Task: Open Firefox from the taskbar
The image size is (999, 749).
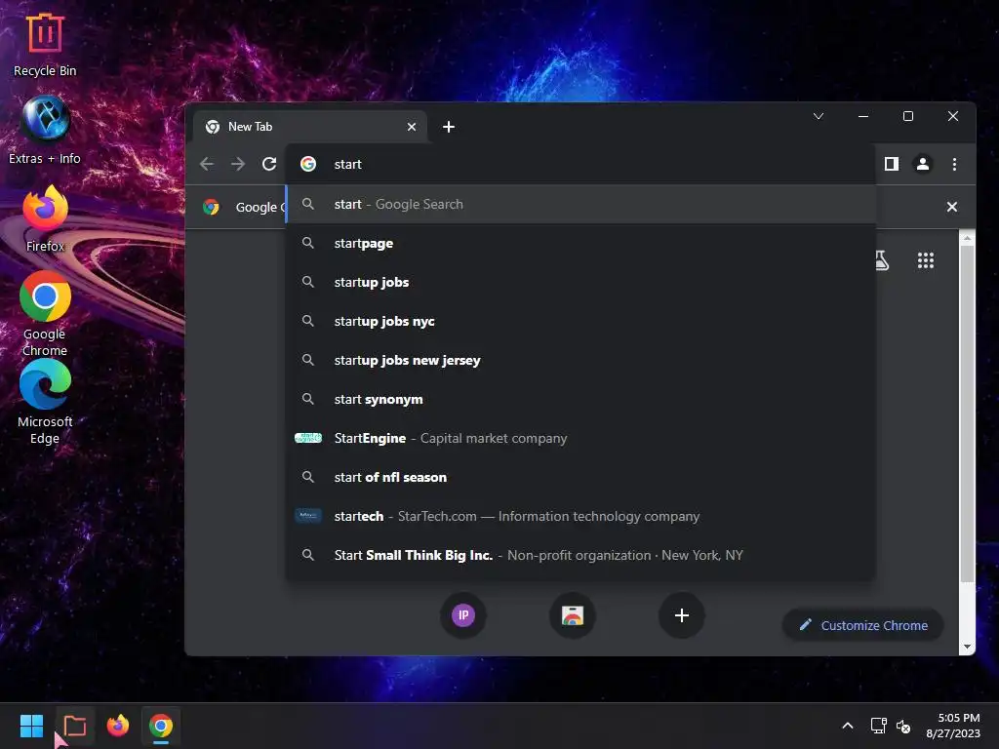Action: click(x=118, y=726)
